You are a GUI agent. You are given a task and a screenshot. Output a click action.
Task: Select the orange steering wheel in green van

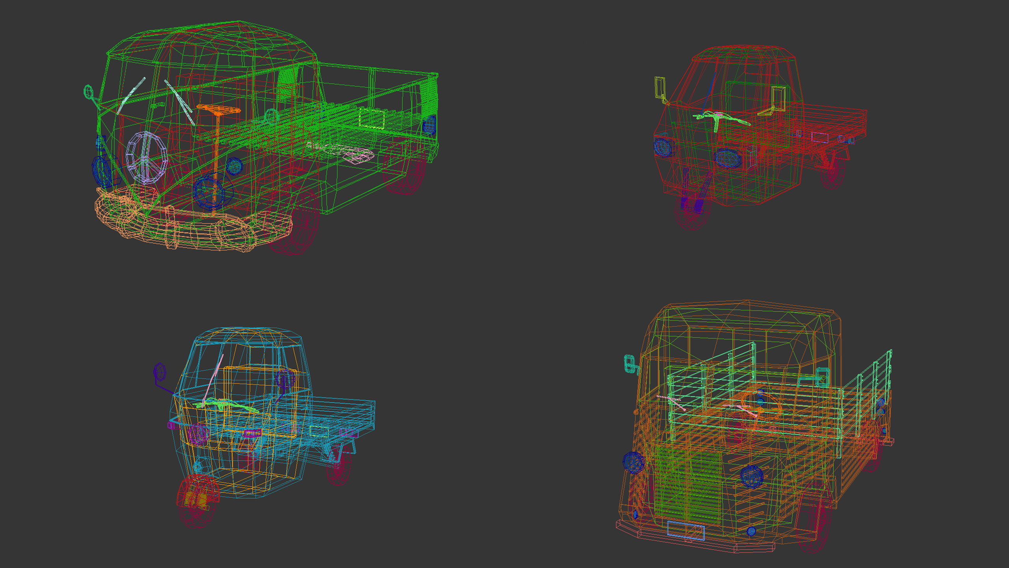pyautogui.click(x=218, y=109)
